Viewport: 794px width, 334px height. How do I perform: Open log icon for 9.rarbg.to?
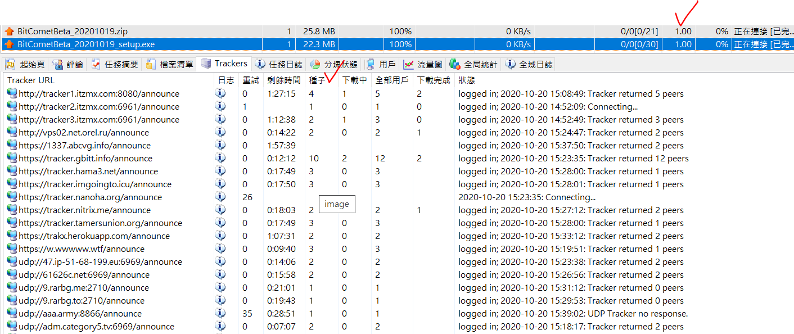click(220, 300)
